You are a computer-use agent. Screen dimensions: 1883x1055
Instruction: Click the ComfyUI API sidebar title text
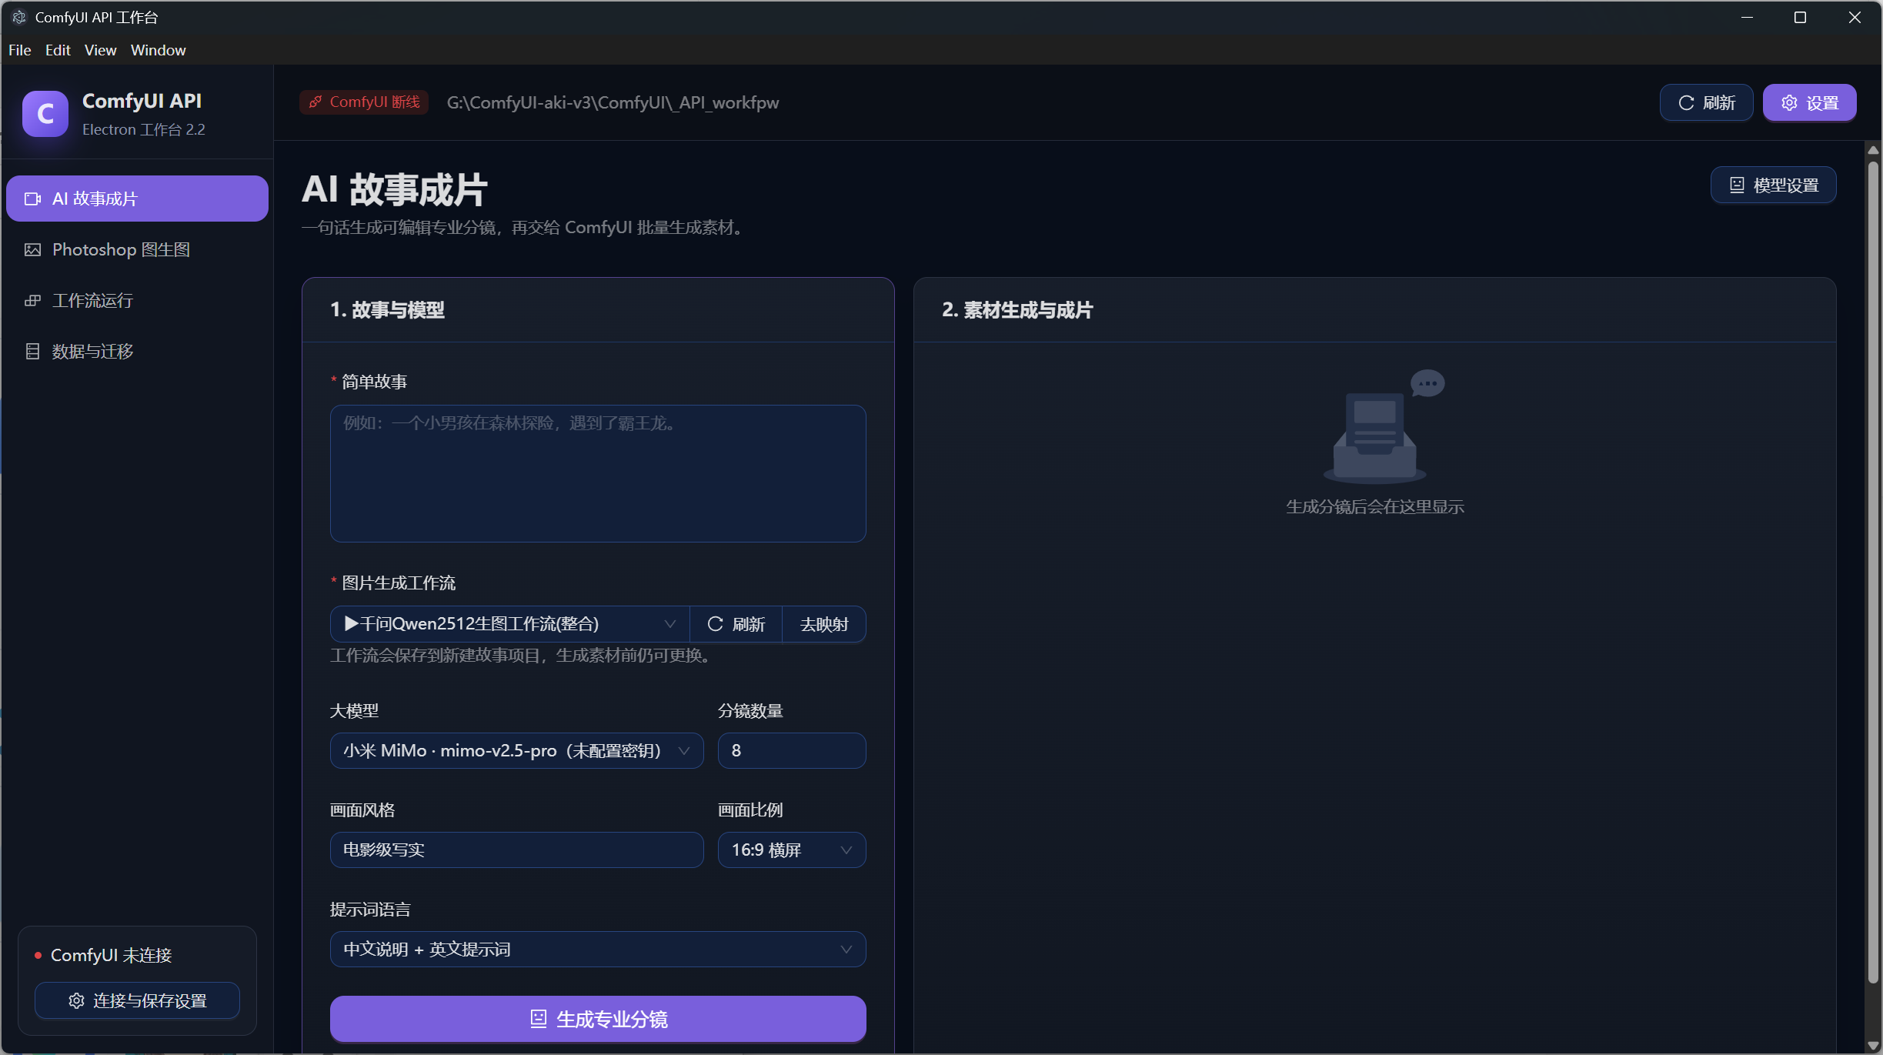point(142,102)
